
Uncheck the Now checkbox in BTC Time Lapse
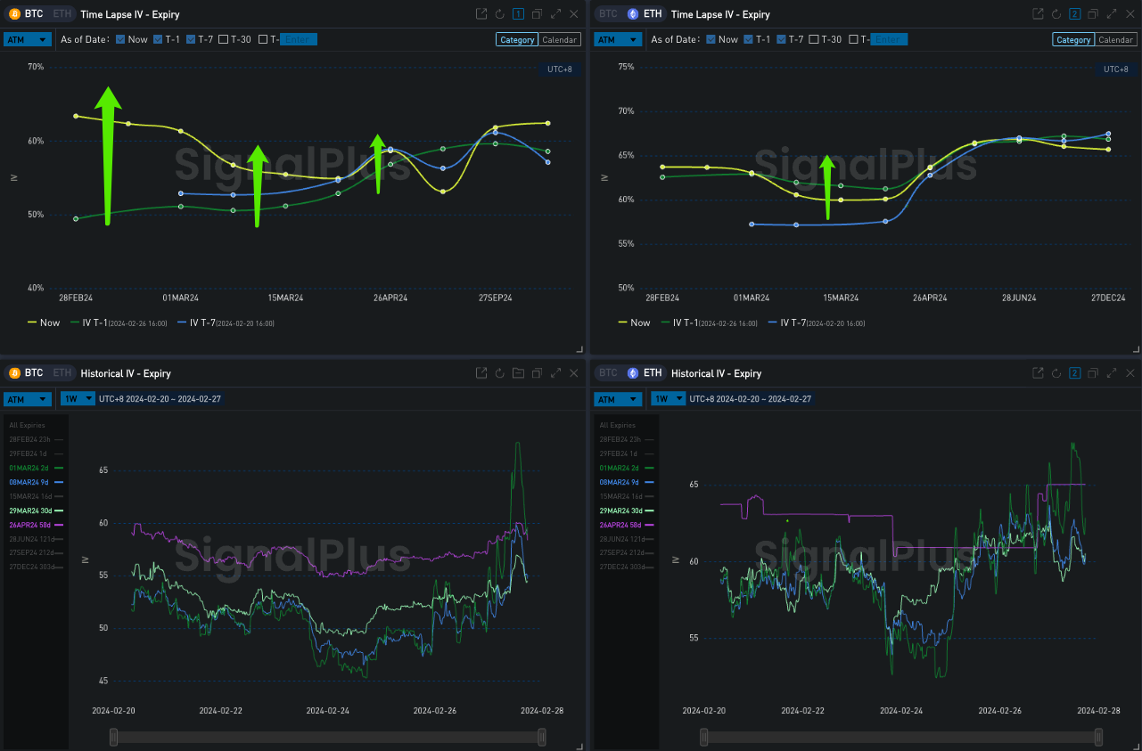(120, 39)
